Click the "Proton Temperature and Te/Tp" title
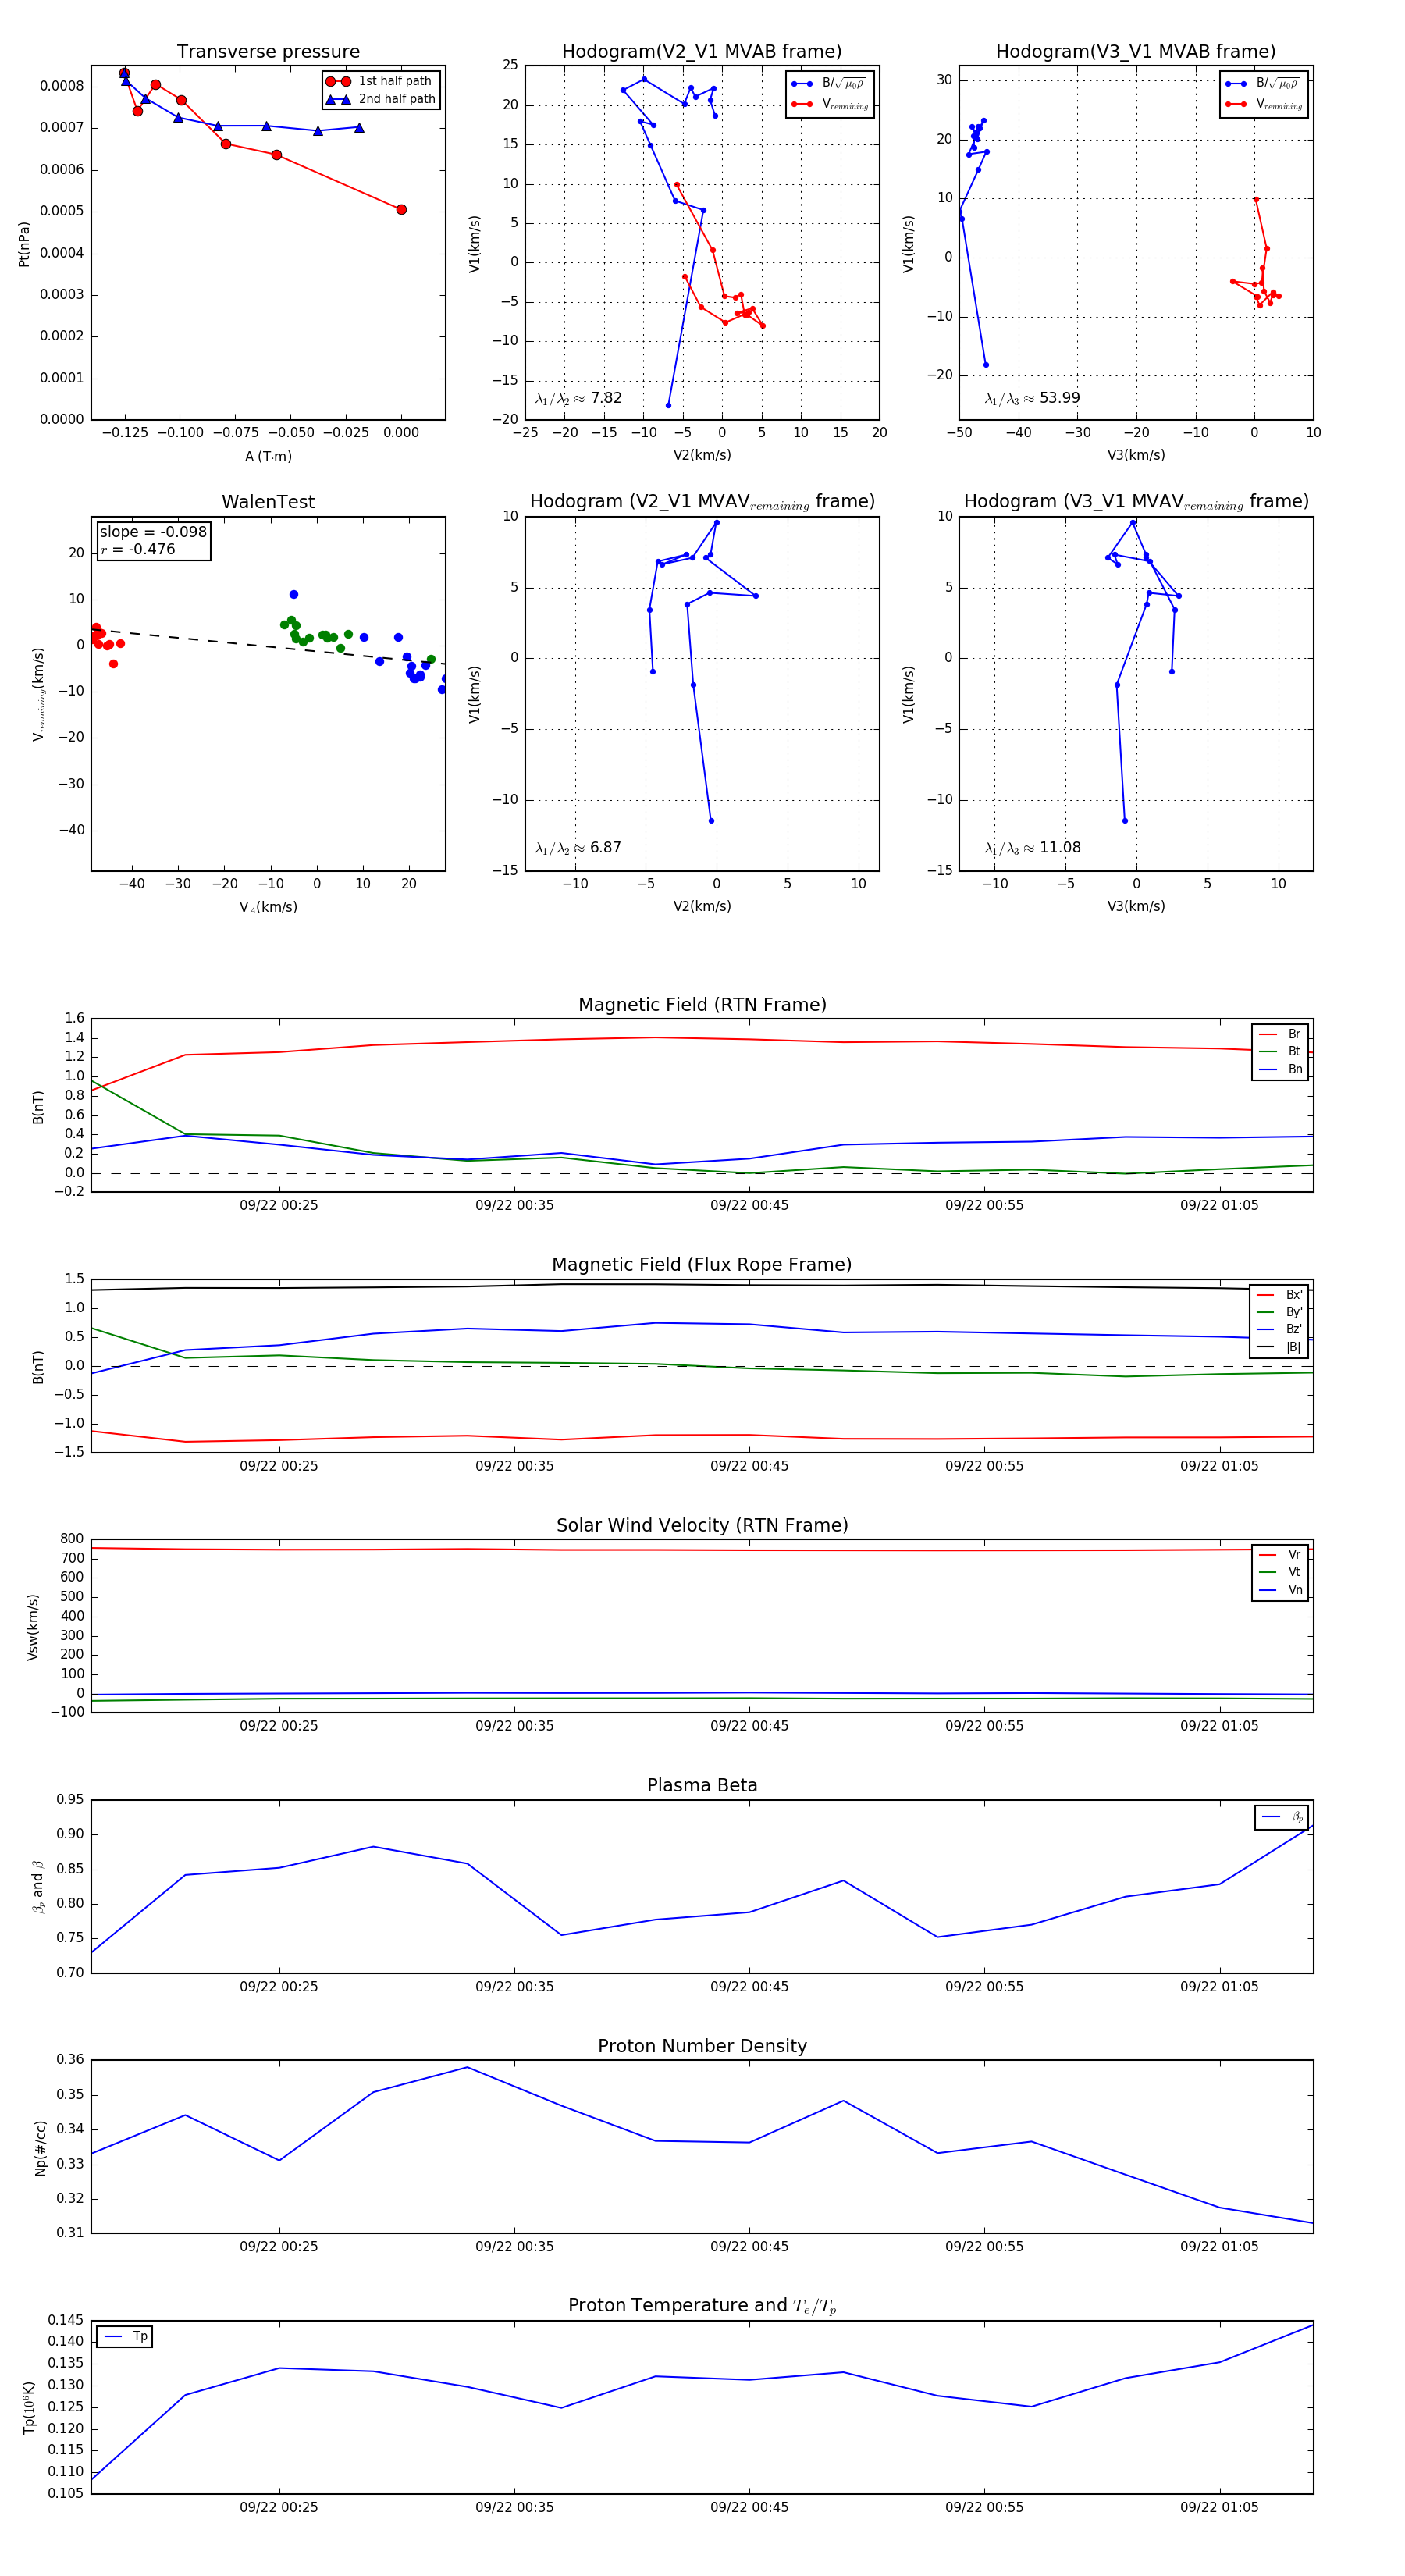This screenshot has width=1405, height=2576. click(702, 2305)
